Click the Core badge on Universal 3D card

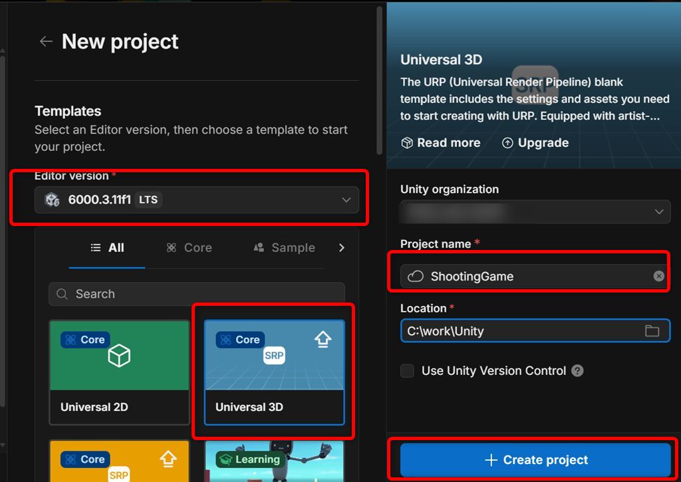point(240,340)
